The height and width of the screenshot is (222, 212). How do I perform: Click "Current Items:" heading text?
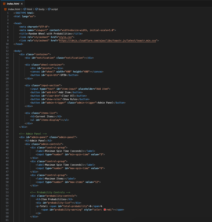point(45,117)
